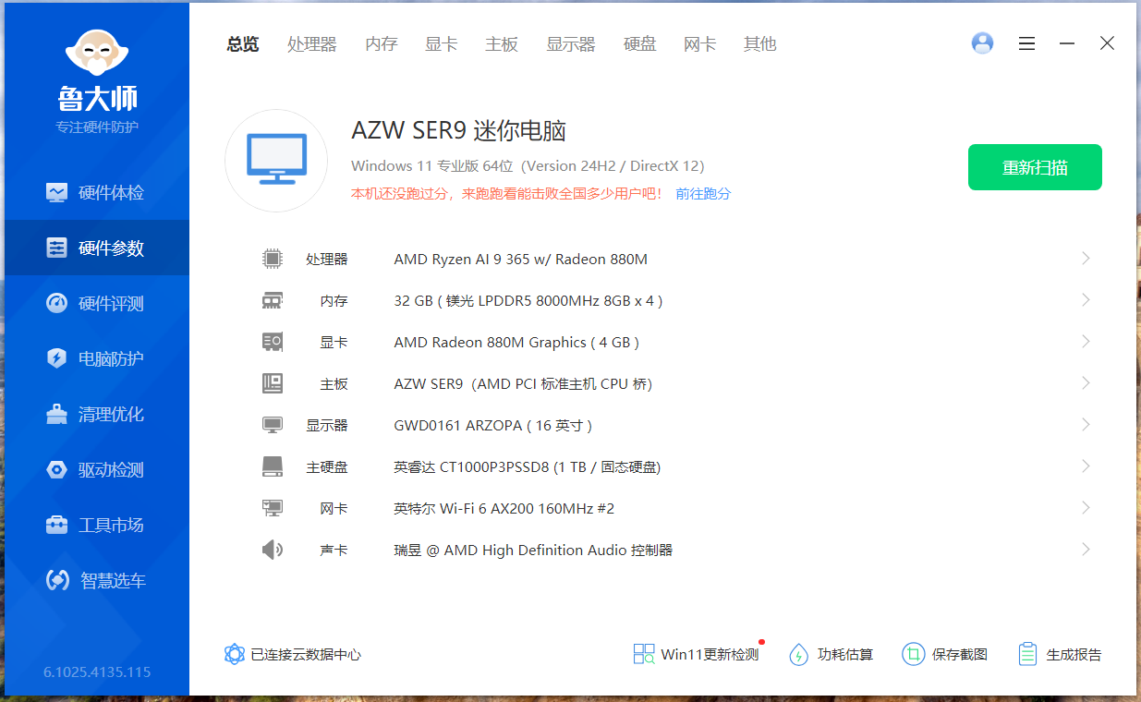Click the 瑞昱 AMD High Definition Audio text
1141x702 pixels.
(x=533, y=551)
